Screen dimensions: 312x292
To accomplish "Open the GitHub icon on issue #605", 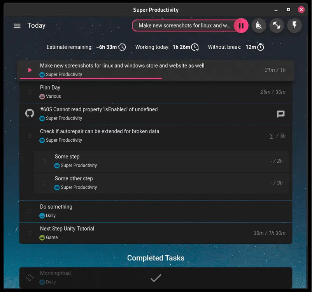I will 30,114.
